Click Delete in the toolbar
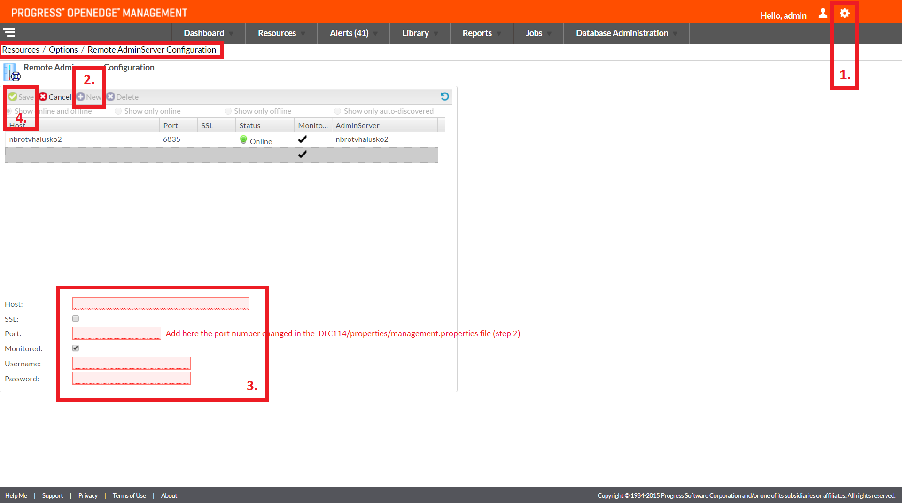This screenshot has height=503, width=902. click(123, 97)
